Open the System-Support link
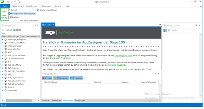204x109 pixels. pyautogui.click(x=117, y=65)
